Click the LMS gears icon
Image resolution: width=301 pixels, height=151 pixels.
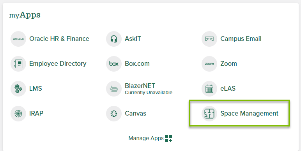pyautogui.click(x=18, y=89)
